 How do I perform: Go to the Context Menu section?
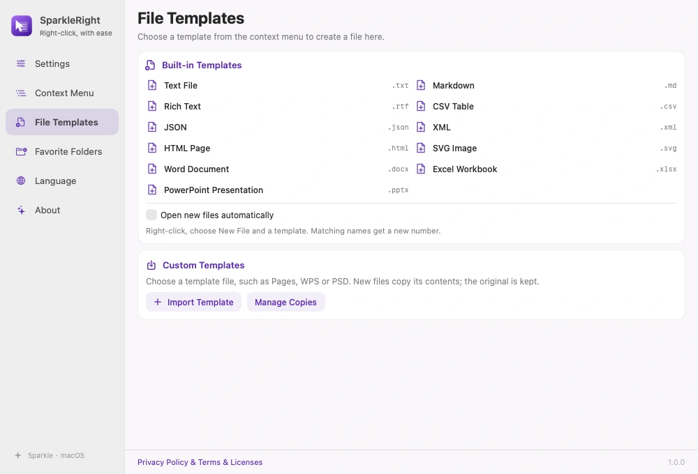62,93
